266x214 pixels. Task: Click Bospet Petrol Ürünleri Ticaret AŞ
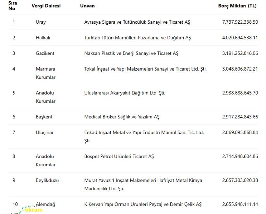coord(119,156)
